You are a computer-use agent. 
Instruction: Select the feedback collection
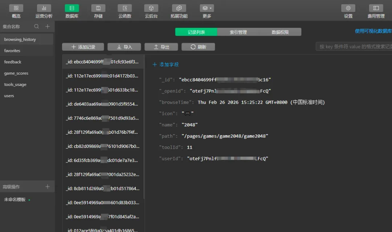pos(27,62)
